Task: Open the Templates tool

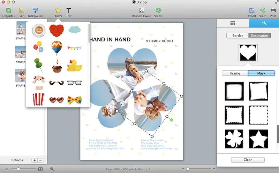Action: point(8,12)
